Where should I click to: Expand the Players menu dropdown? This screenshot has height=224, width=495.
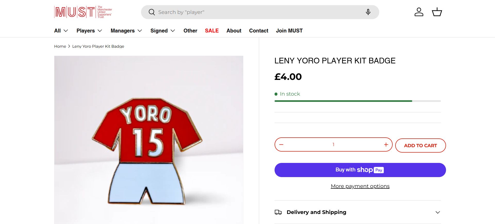click(x=89, y=31)
